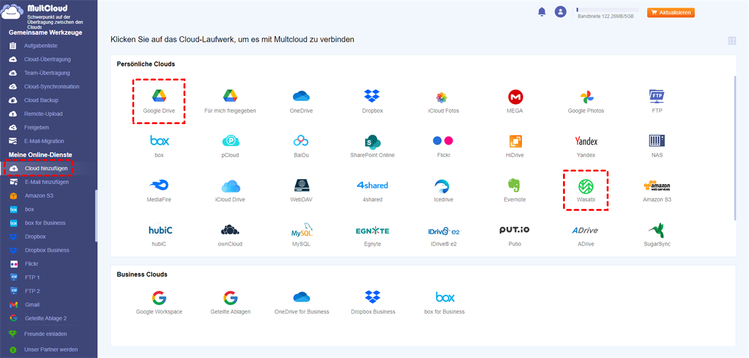Choose the MediaFire icon
The width and height of the screenshot is (749, 358).
[x=159, y=185]
